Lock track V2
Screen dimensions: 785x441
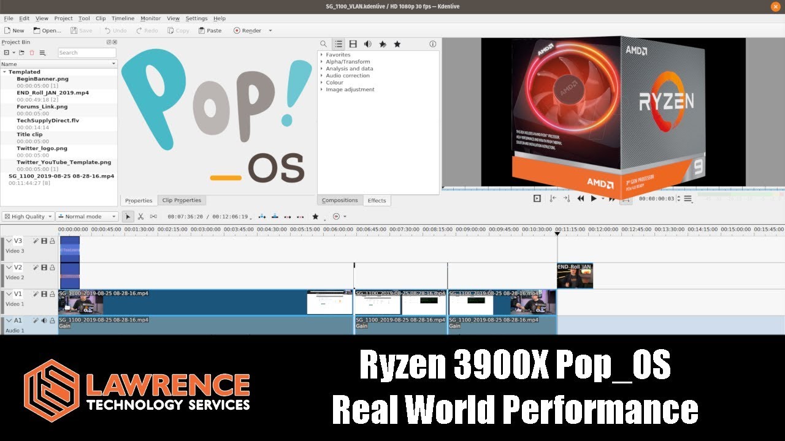(52, 268)
